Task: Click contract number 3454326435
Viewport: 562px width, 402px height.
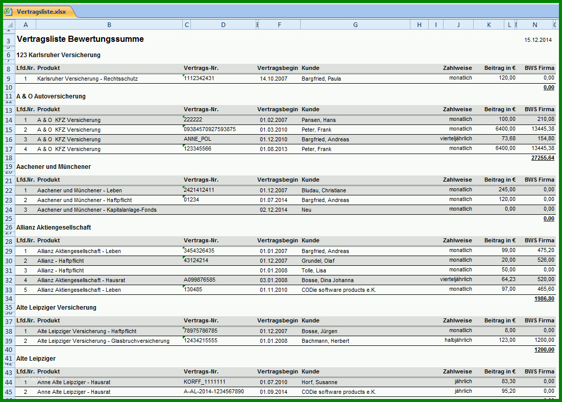Action: [x=199, y=250]
